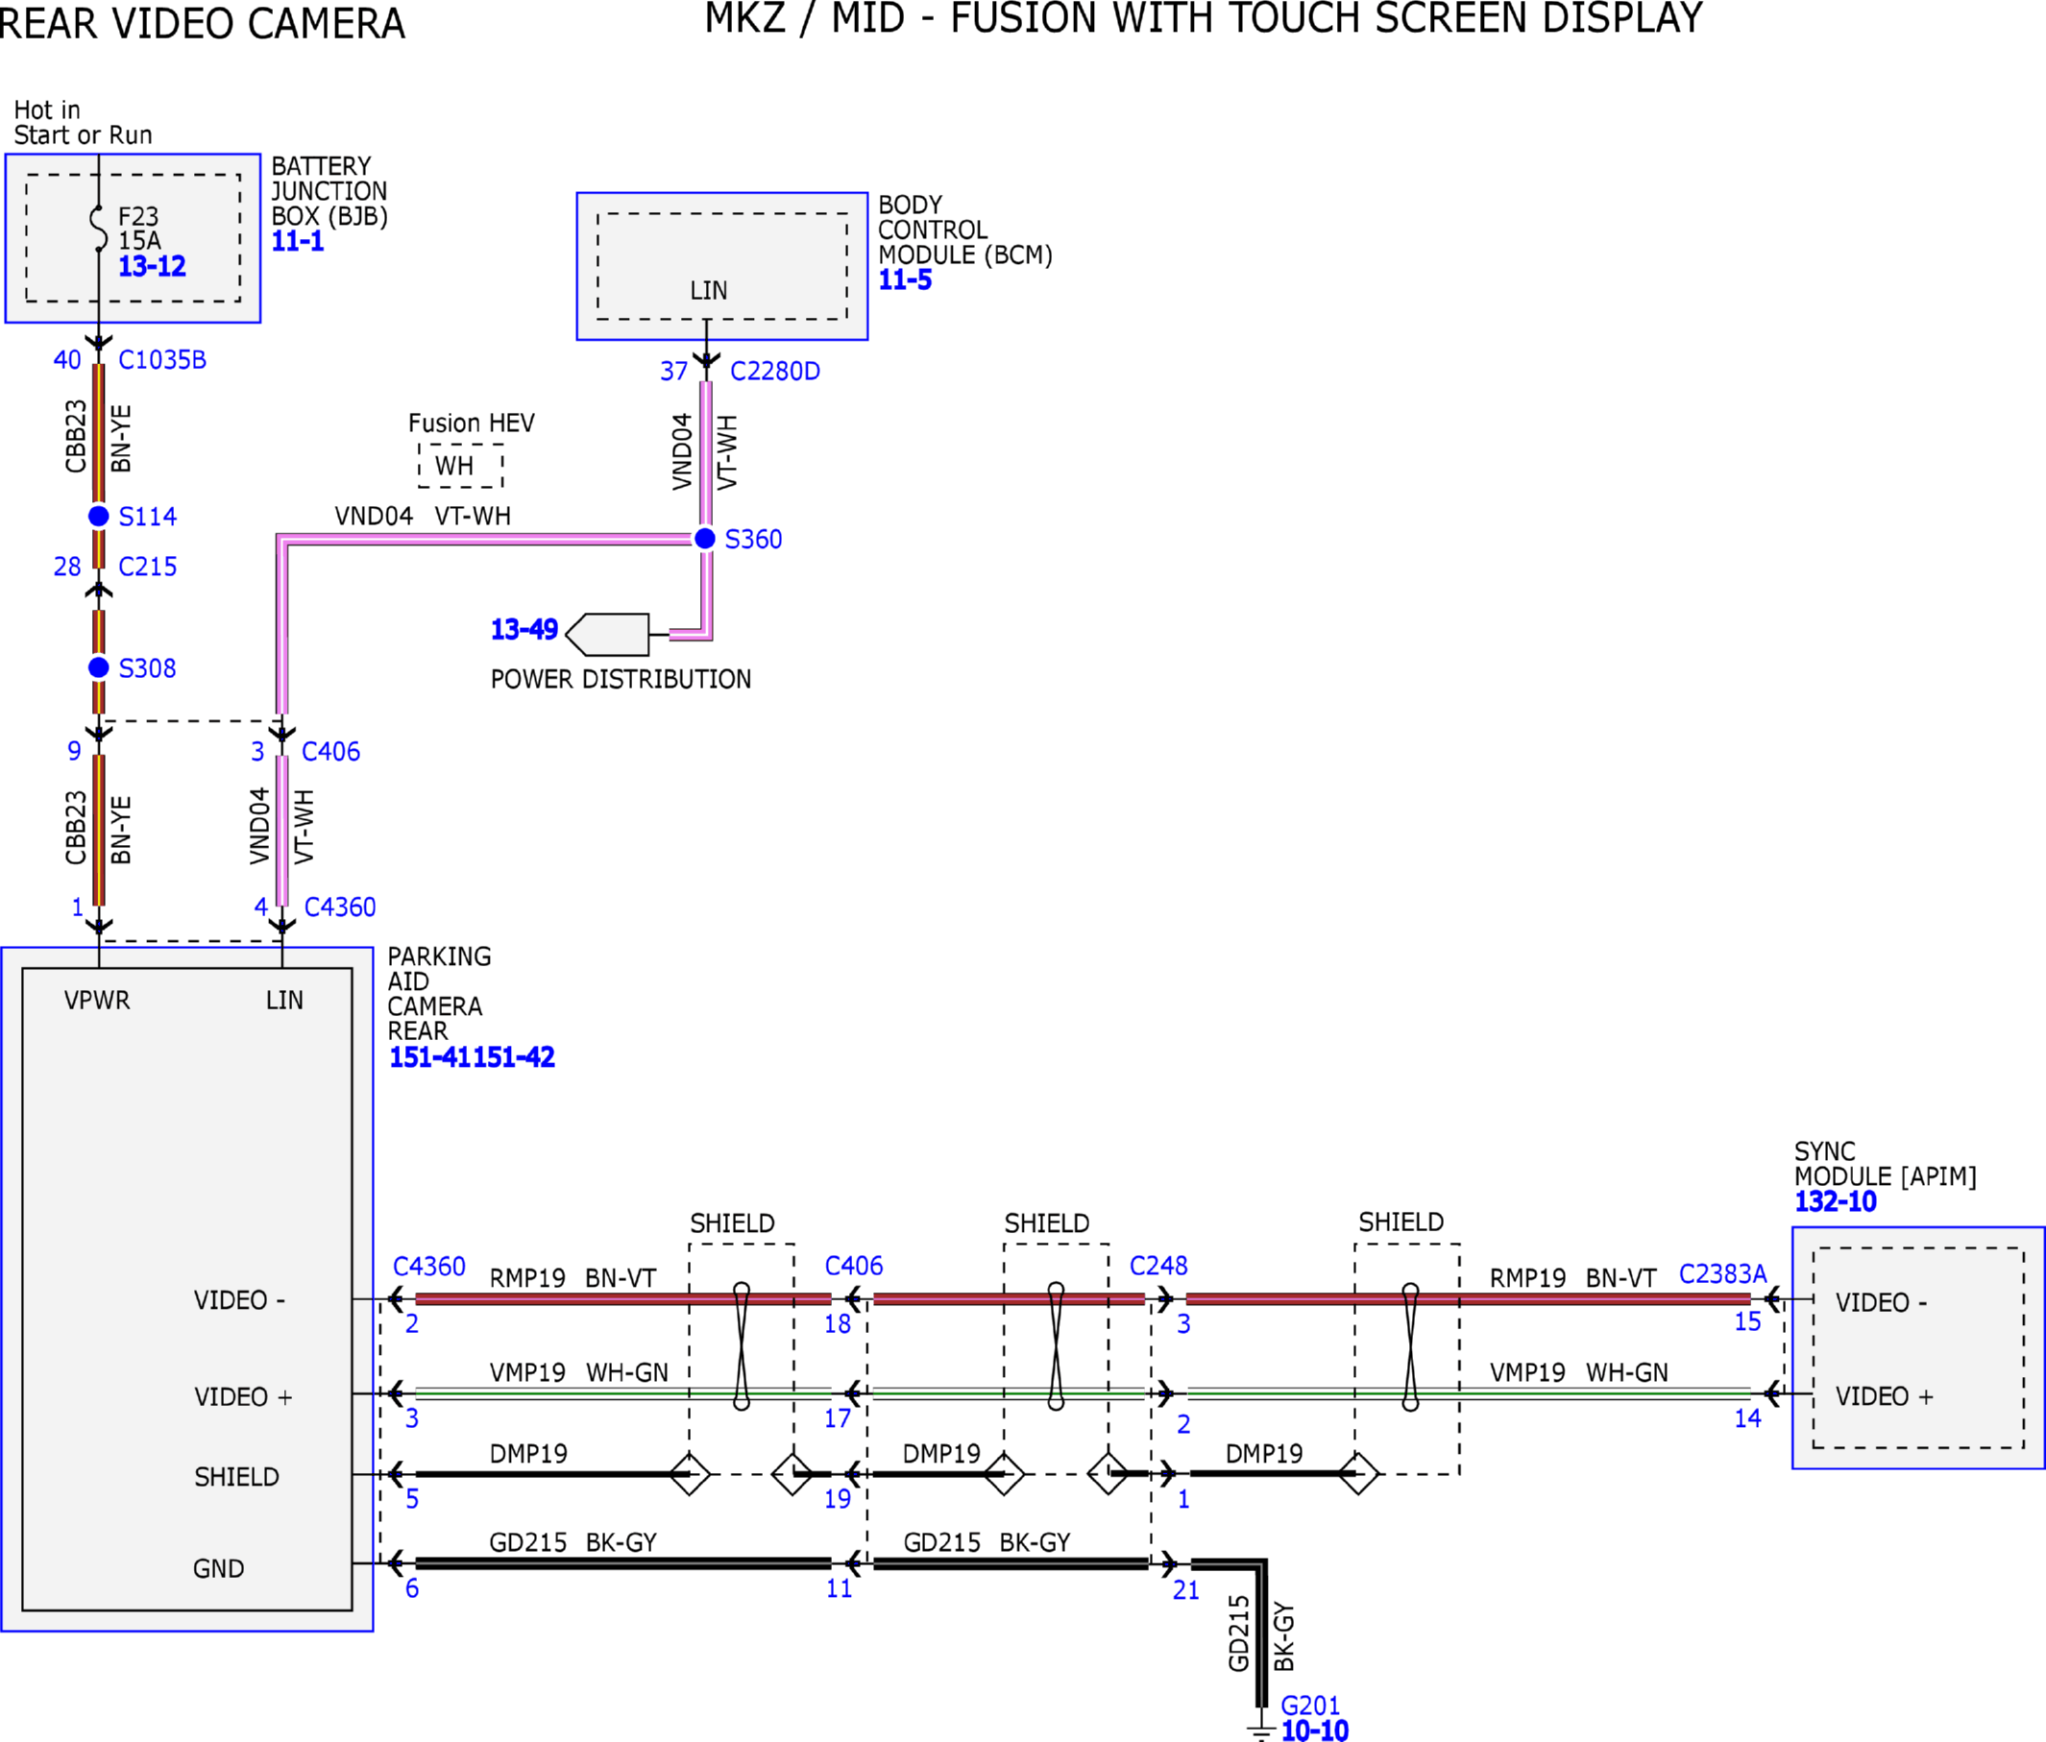Click pin number 21 on the ground wire
This screenshot has width=2046, height=1742.
coord(1186,1590)
